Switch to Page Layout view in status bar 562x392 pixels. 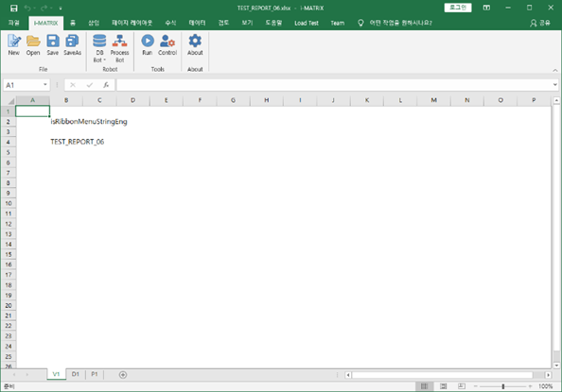(444, 386)
